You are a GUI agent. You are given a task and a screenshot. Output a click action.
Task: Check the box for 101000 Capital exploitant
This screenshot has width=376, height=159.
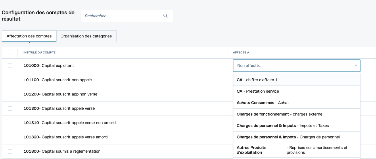click(10, 65)
